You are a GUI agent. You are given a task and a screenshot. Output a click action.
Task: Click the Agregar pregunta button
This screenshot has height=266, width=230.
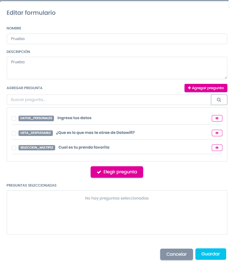pyautogui.click(x=206, y=88)
